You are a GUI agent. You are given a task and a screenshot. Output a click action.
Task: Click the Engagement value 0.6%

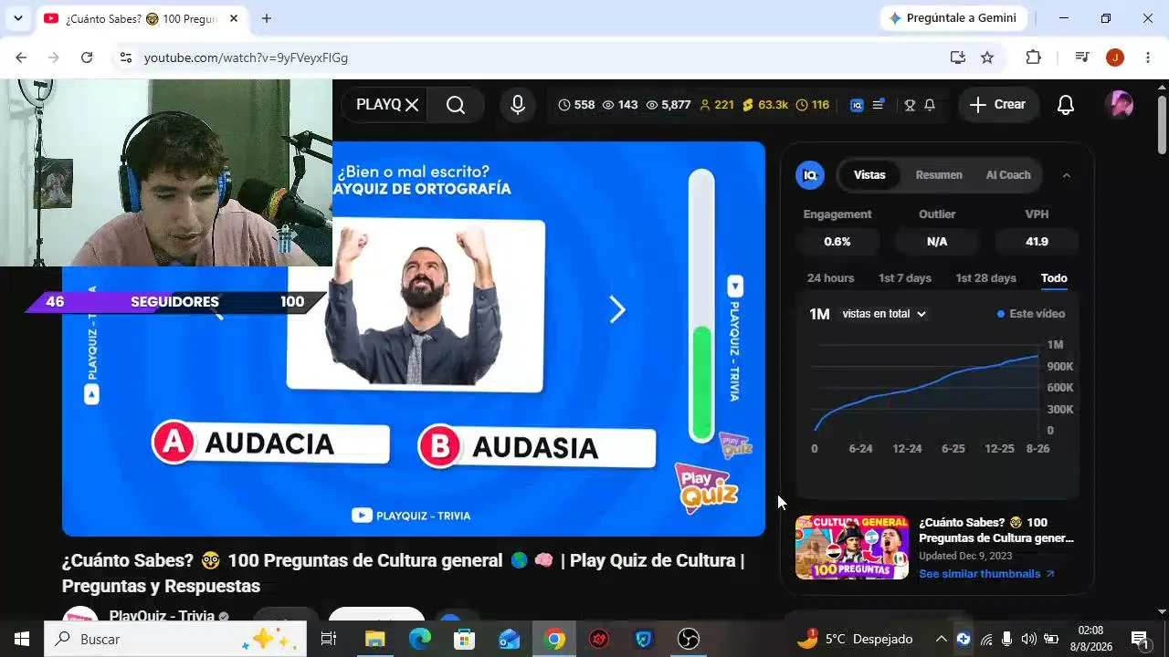pyautogui.click(x=837, y=242)
